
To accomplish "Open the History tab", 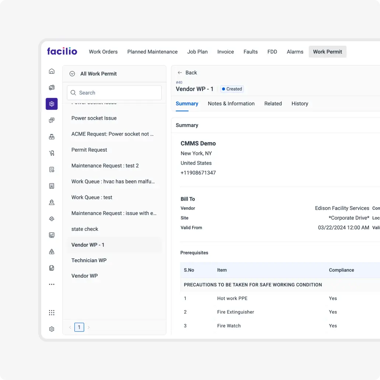I will click(300, 103).
